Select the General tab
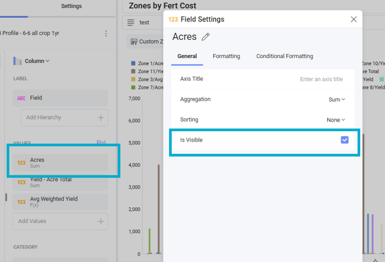 187,56
